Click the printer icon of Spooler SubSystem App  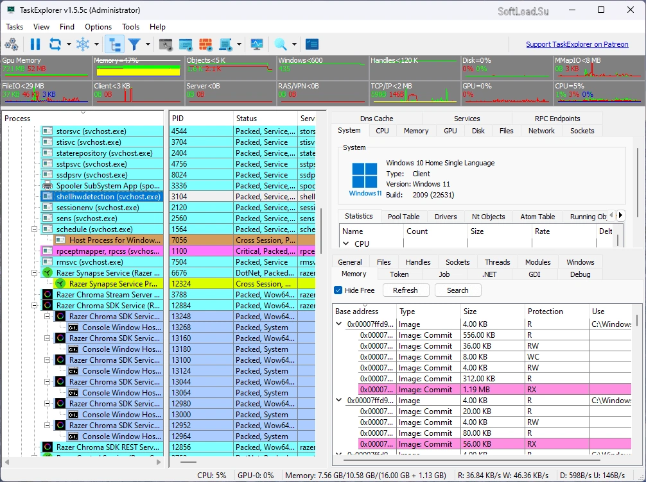(48, 185)
